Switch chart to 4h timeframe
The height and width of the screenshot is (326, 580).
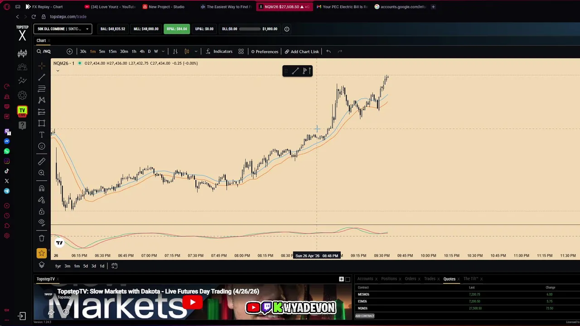142,52
